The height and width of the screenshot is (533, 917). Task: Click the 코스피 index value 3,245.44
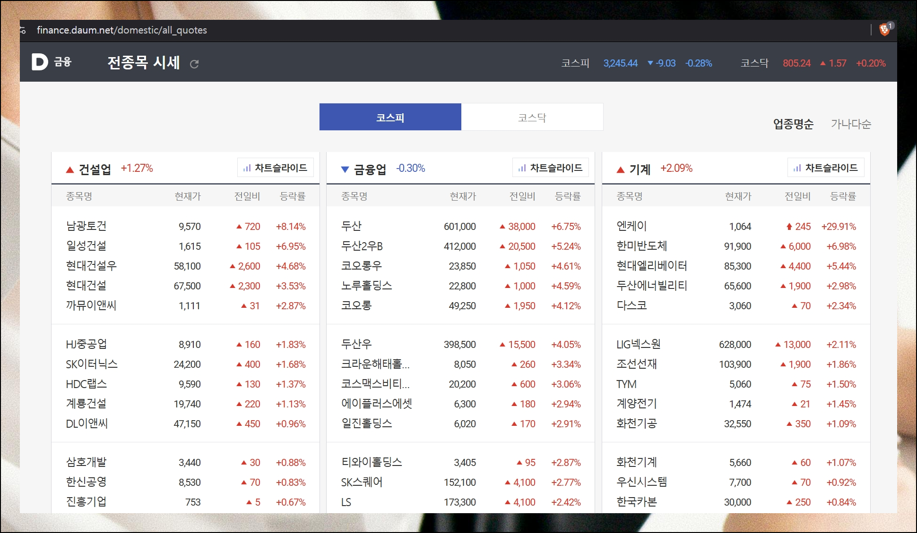pos(620,63)
